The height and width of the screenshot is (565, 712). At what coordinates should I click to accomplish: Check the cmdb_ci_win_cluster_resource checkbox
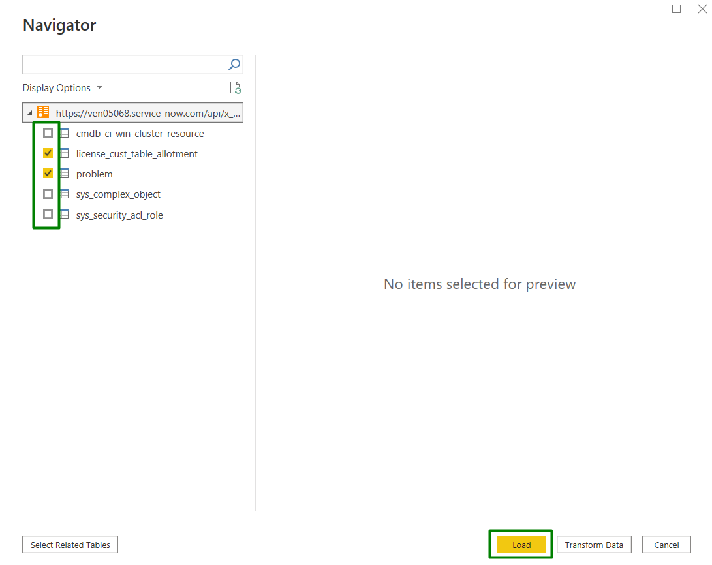[48, 132]
